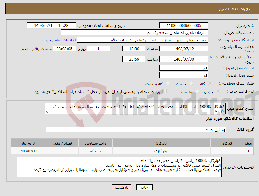Click the تاریخ نیاز column header
Image resolution: width=259 pixels, height=196 pixels.
[28, 143]
